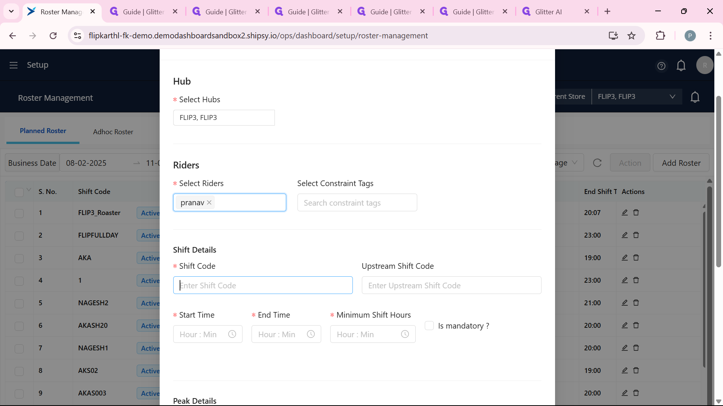Click Shift Code column header

coord(94,192)
